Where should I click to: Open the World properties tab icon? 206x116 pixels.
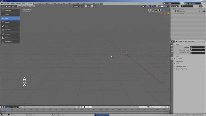coord(172,61)
